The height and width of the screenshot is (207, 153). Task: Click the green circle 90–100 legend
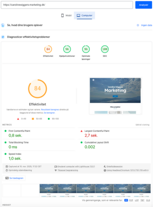coord(49,119)
